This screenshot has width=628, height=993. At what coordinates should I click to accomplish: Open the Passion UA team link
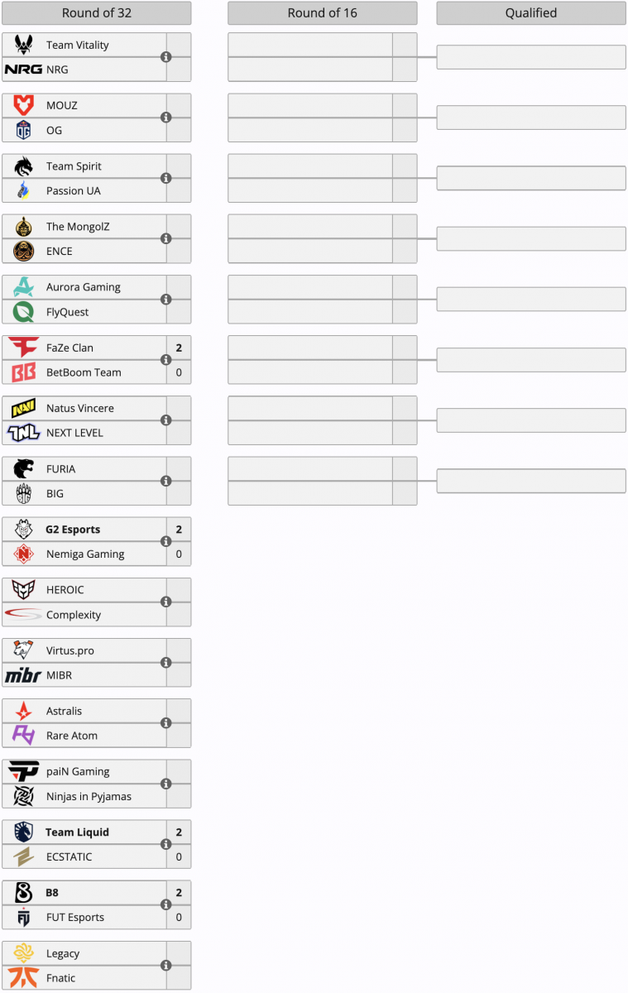pos(74,191)
